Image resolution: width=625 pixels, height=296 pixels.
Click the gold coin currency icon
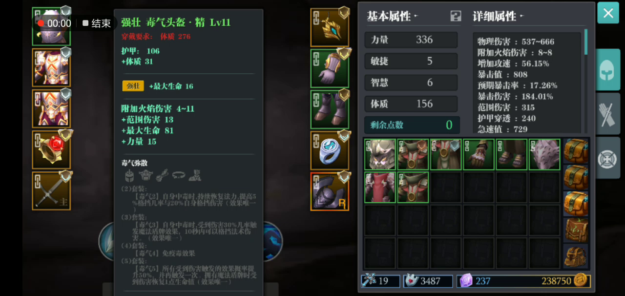pos(580,280)
